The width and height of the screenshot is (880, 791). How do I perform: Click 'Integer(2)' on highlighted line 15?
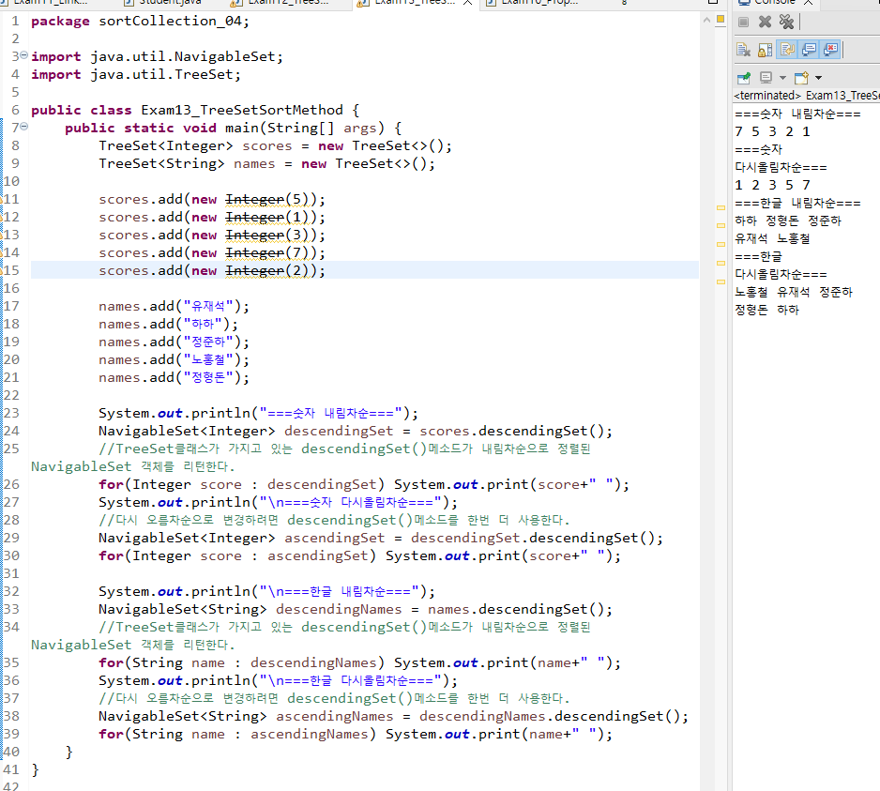click(x=267, y=270)
